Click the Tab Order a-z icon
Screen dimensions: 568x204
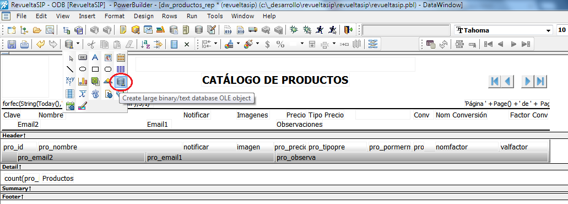145,44
